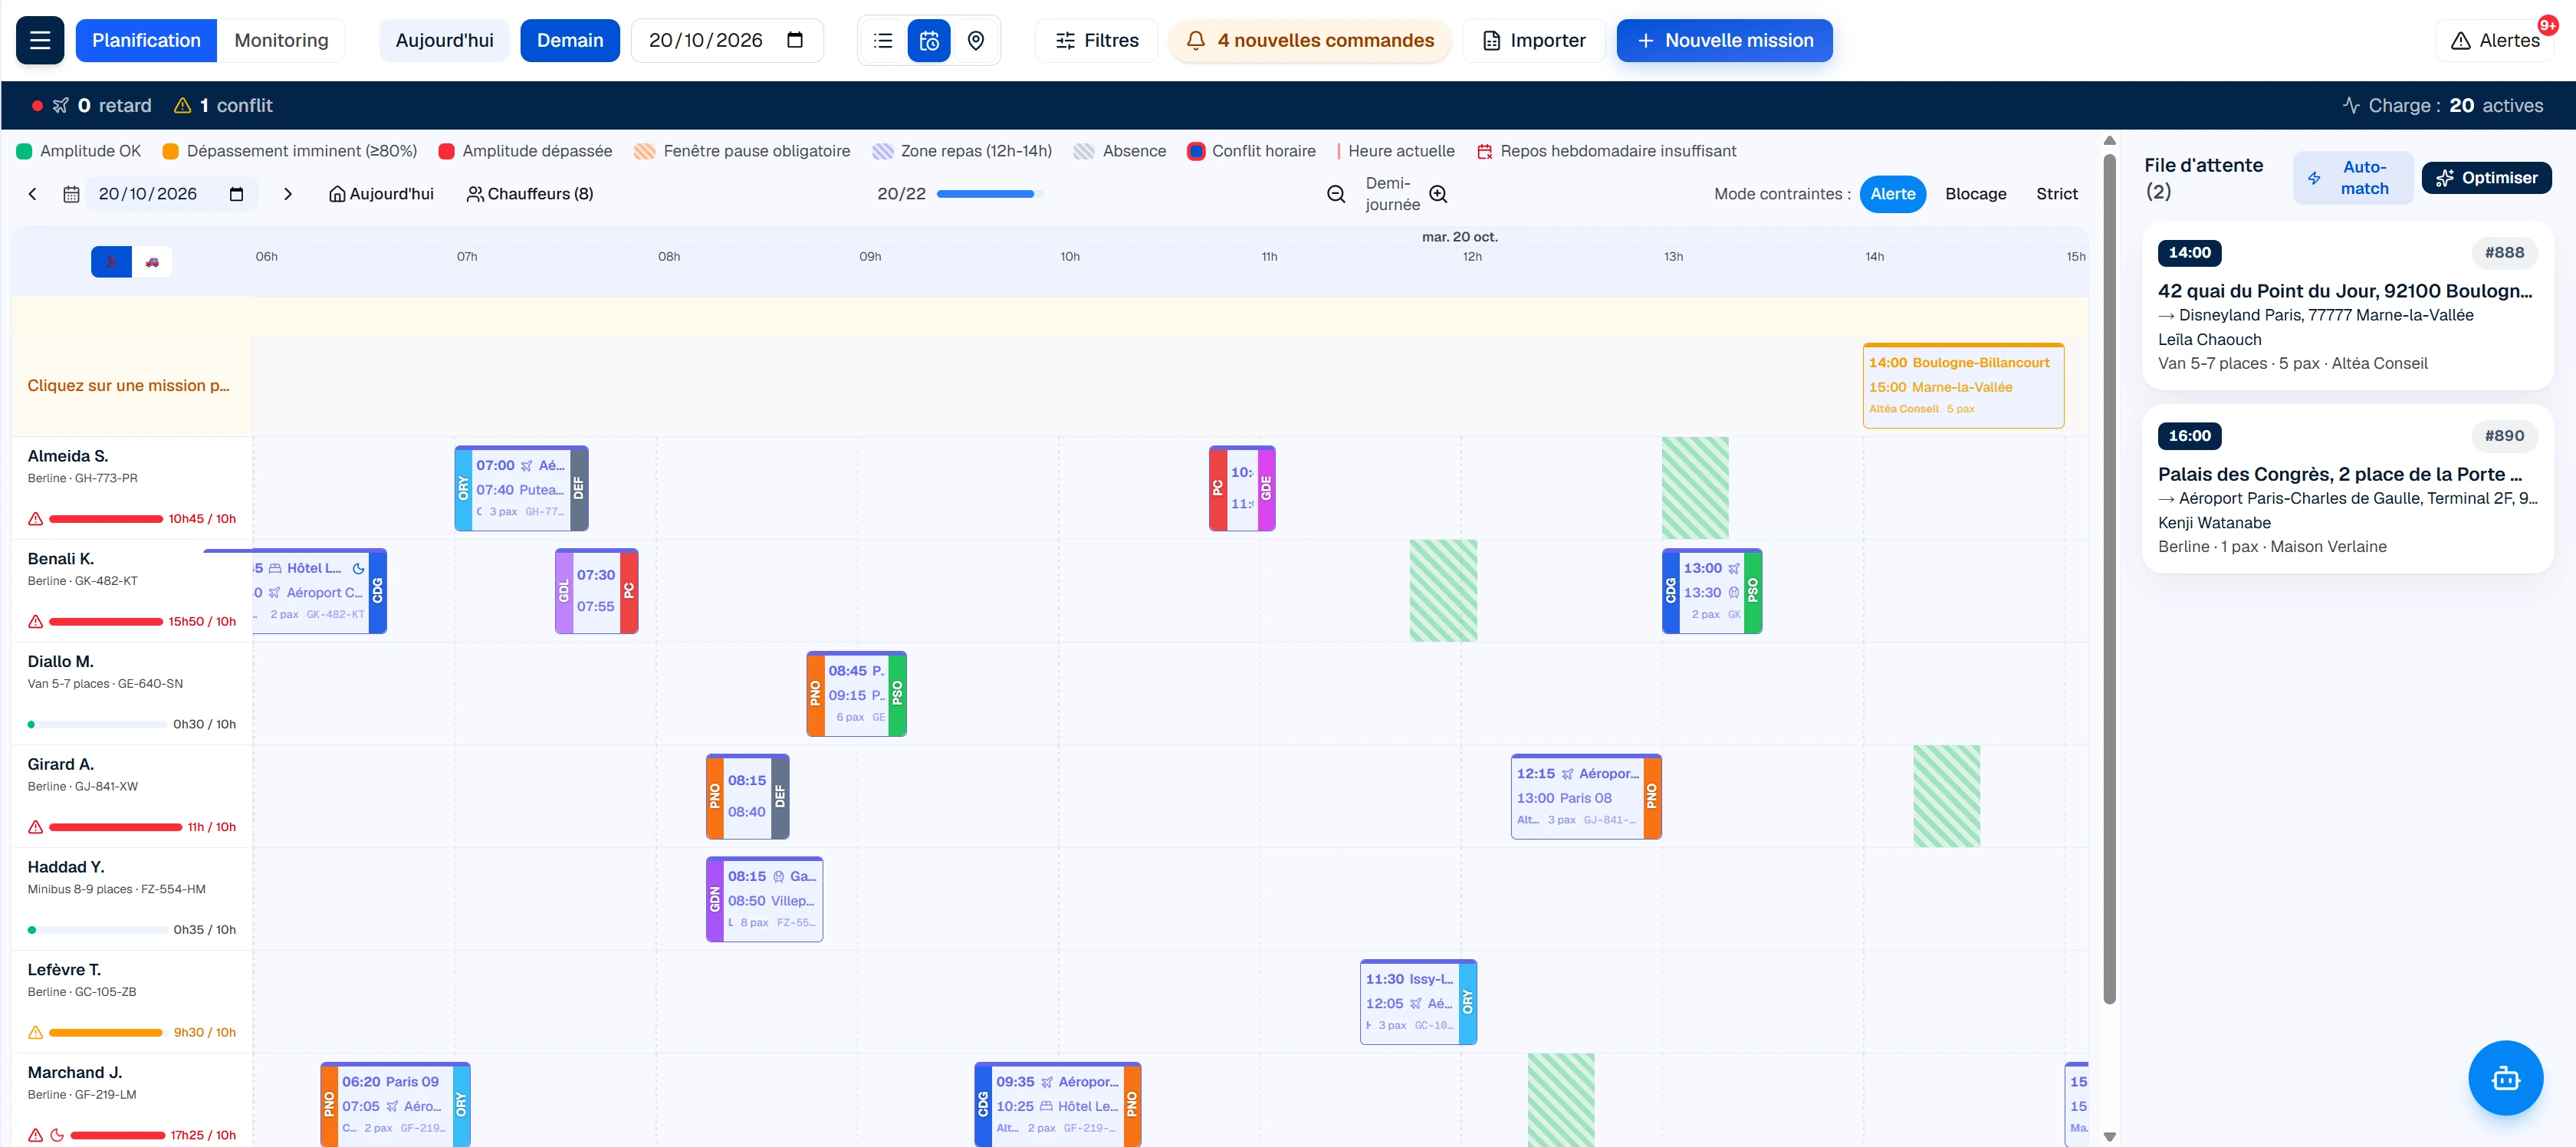This screenshot has width=2576, height=1147.
Task: Set constraint mode to Alerte
Action: point(1892,194)
